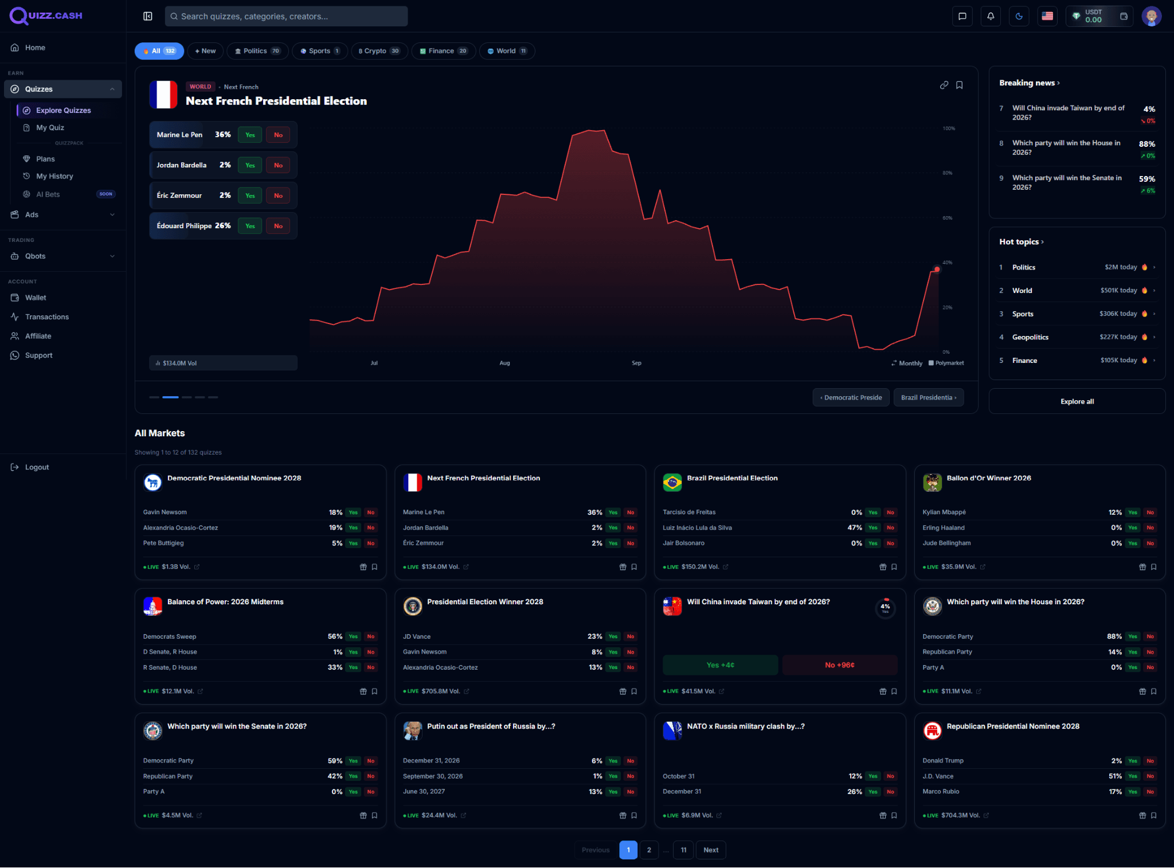Image resolution: width=1174 pixels, height=868 pixels.
Task: Click the red data point on chart
Action: [937, 269]
